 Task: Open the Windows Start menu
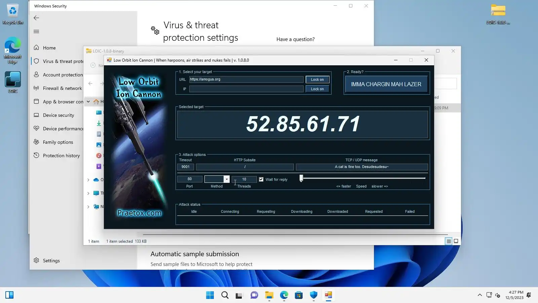tap(210, 295)
